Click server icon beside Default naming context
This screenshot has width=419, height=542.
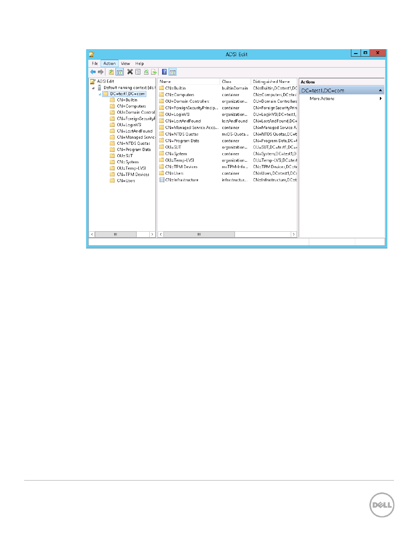pos(99,88)
